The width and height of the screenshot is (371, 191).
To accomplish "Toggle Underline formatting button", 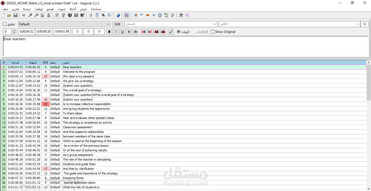I will coord(122,32).
